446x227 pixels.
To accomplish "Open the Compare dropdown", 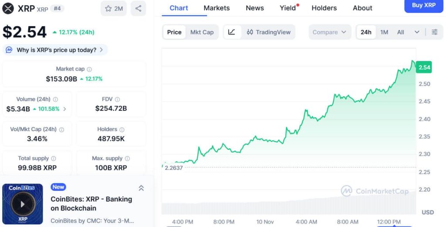I will [x=329, y=32].
